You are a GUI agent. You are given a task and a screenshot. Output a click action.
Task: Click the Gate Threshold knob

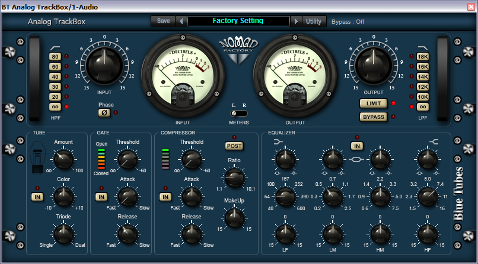[x=128, y=159]
